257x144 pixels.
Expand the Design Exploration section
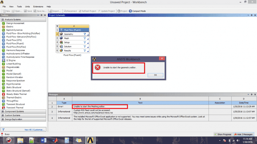(x=3, y=119)
